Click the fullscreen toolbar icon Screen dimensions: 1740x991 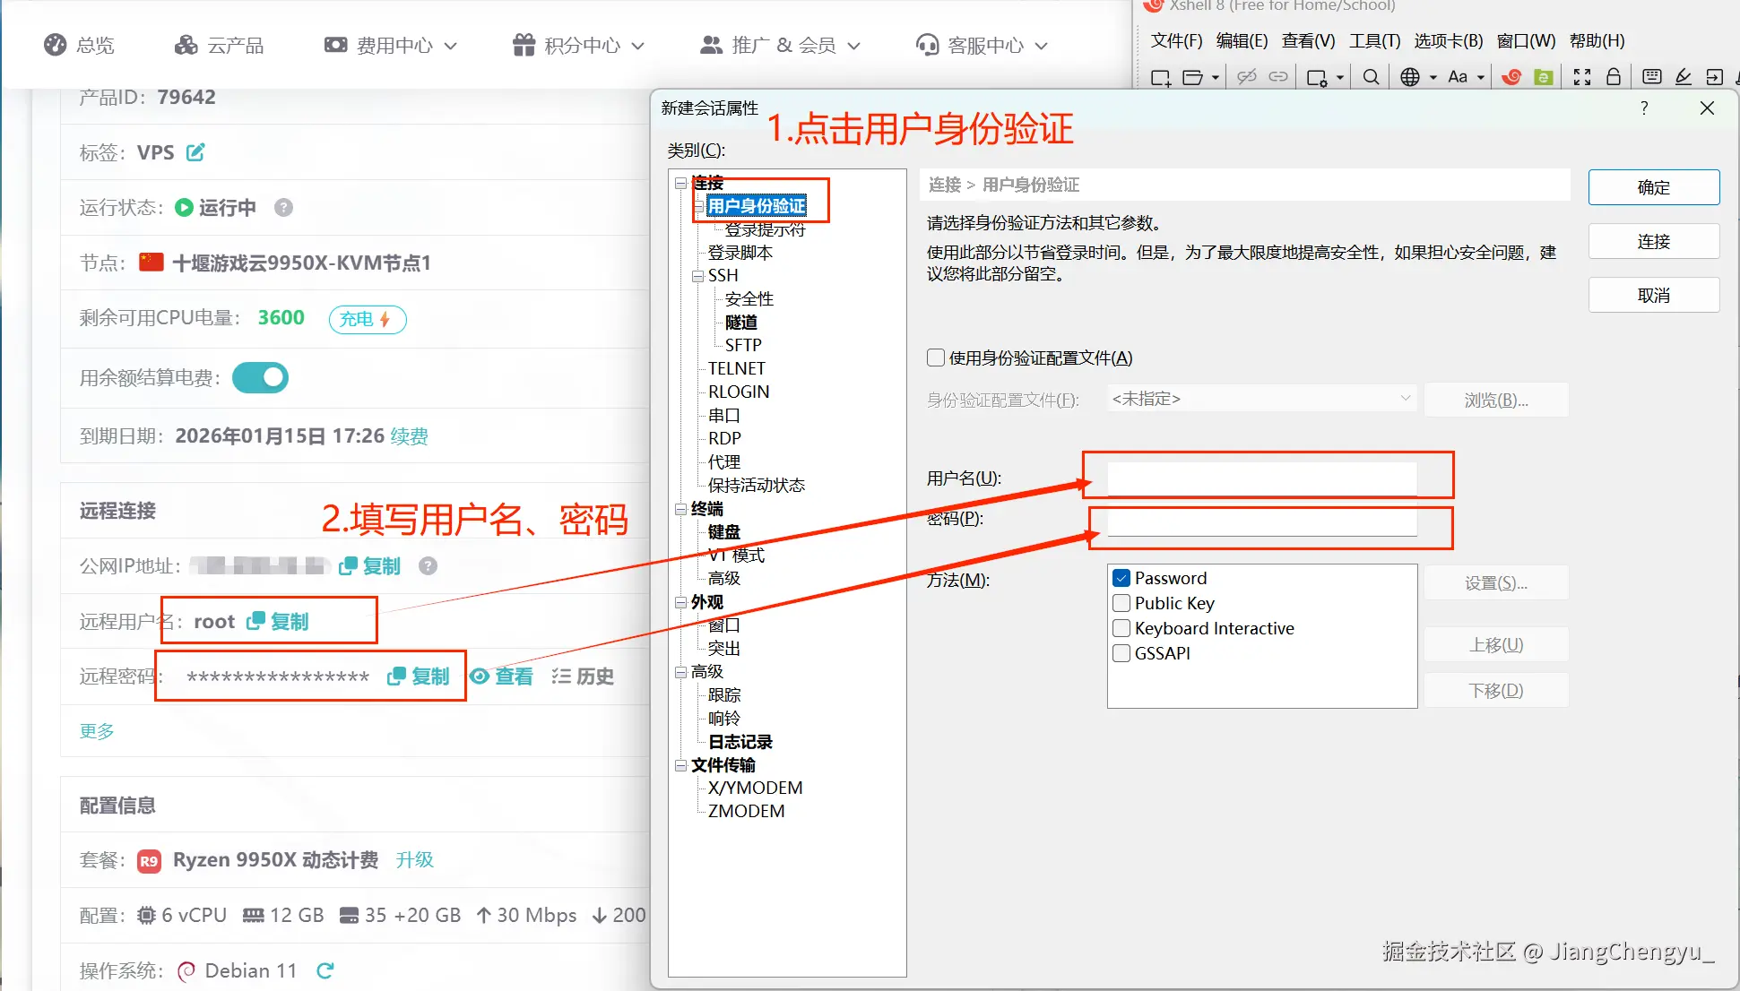[1582, 78]
